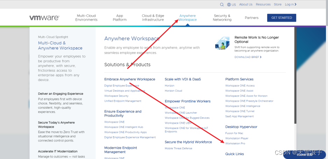Viewport: 328px width, 159px height.
Task: Open Desktop Hypervisor heading
Action: pos(241,127)
